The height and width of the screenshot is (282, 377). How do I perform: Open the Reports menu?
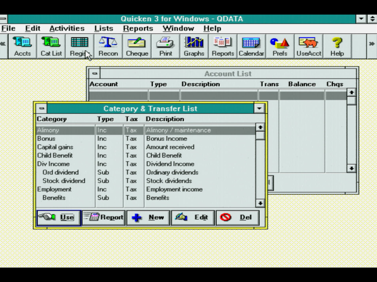tap(138, 28)
